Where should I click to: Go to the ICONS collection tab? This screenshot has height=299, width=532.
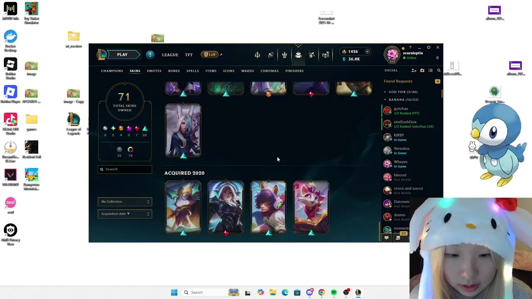pos(229,71)
